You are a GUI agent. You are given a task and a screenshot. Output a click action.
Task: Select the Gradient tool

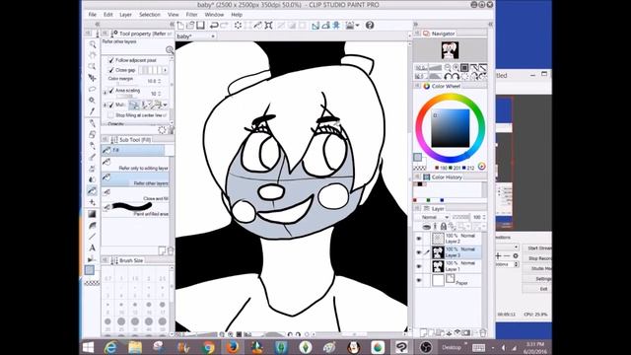[x=92, y=214]
